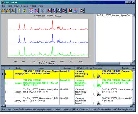138x114 pixels.
Task: Click the 'Unknown:' file path in status bar
Action: (36, 109)
